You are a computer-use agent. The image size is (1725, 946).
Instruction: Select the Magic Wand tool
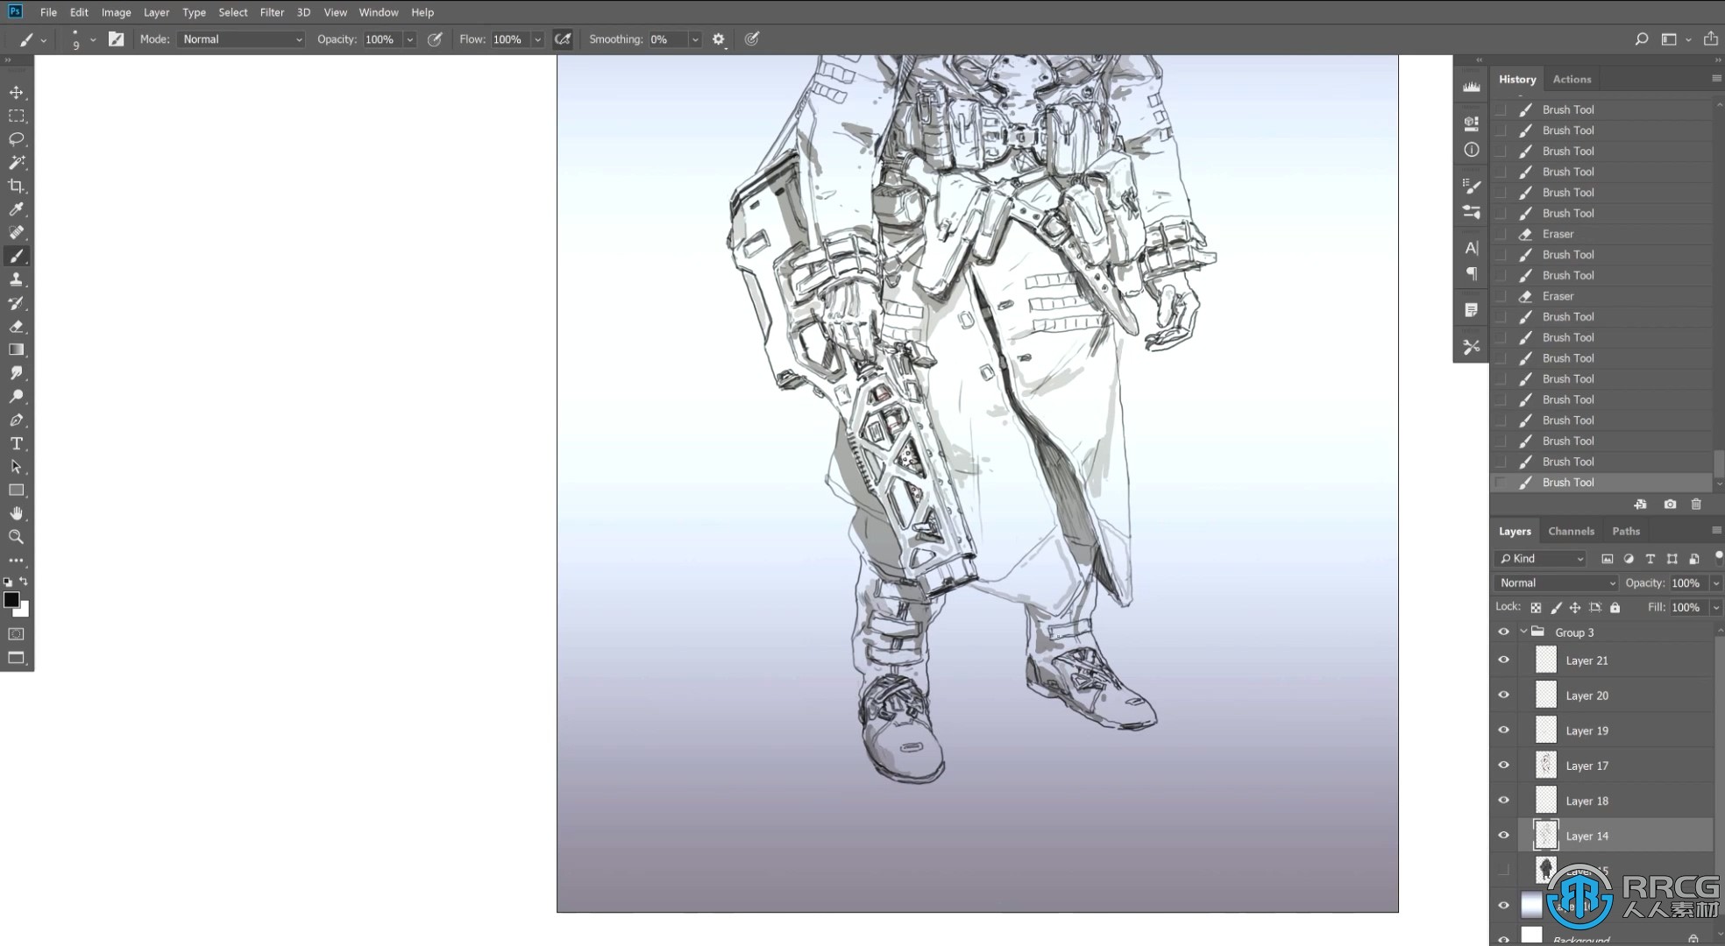tap(16, 162)
